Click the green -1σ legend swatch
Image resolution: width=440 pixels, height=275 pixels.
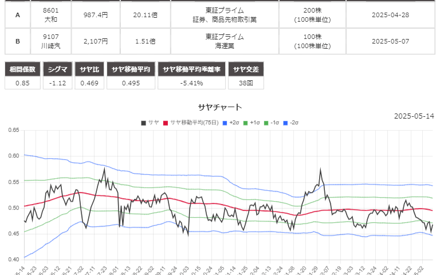[x=266, y=123]
